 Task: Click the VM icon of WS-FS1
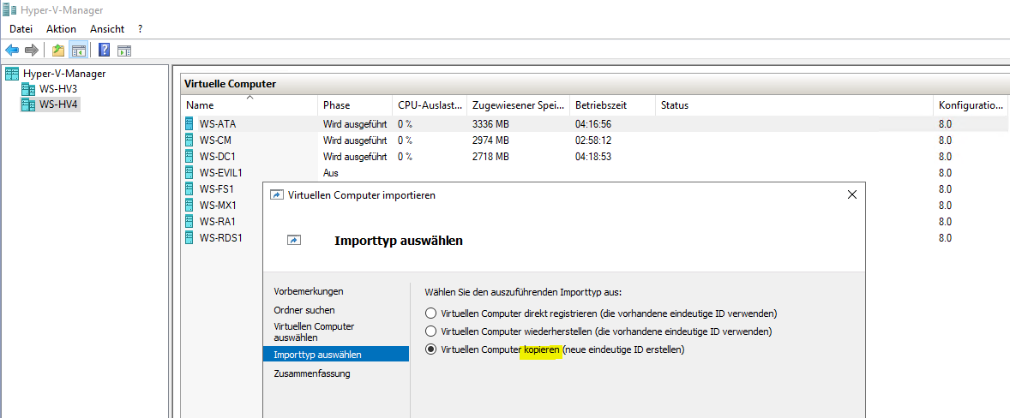point(189,188)
